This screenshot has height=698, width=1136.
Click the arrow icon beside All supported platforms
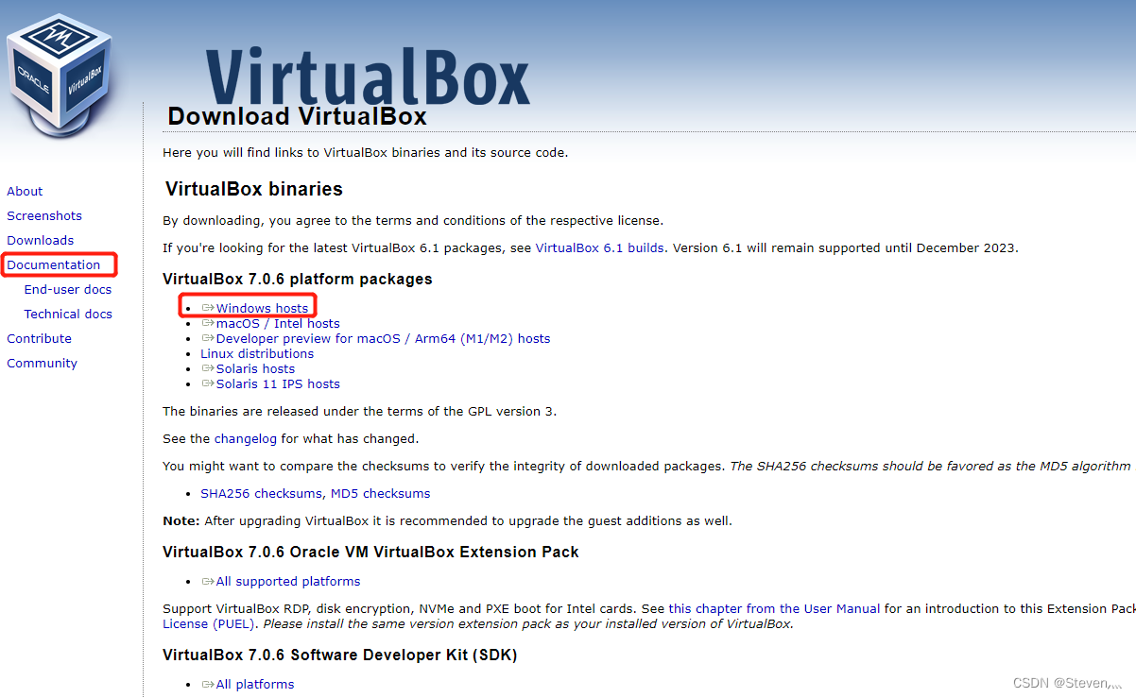[208, 581]
